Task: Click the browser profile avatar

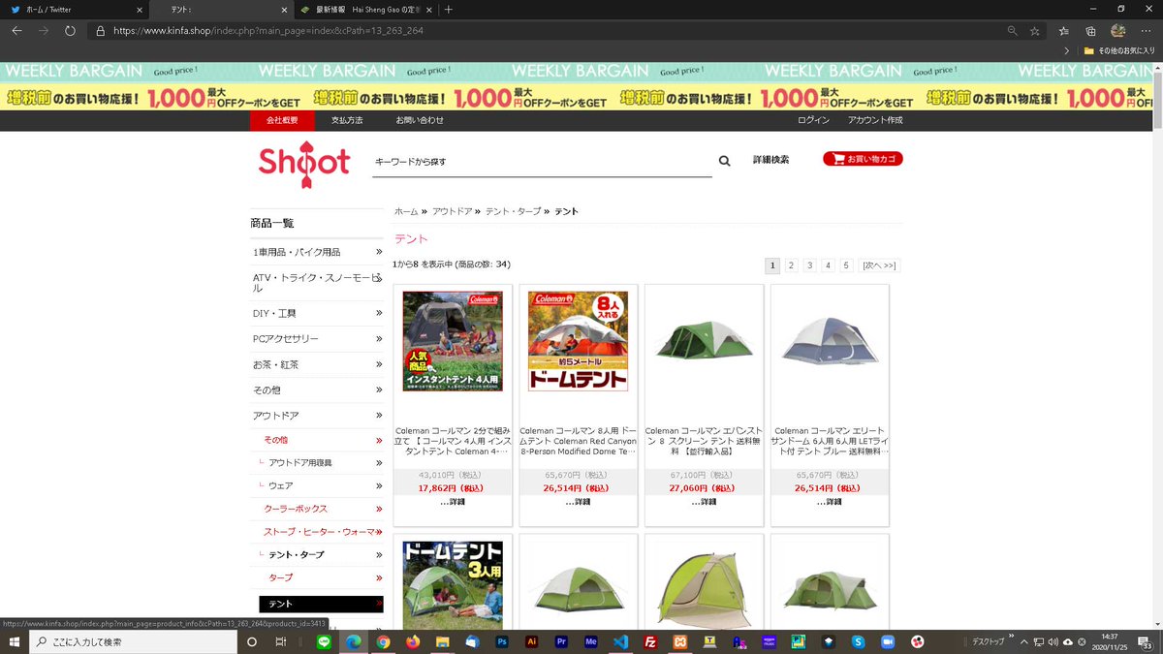Action: (1117, 30)
